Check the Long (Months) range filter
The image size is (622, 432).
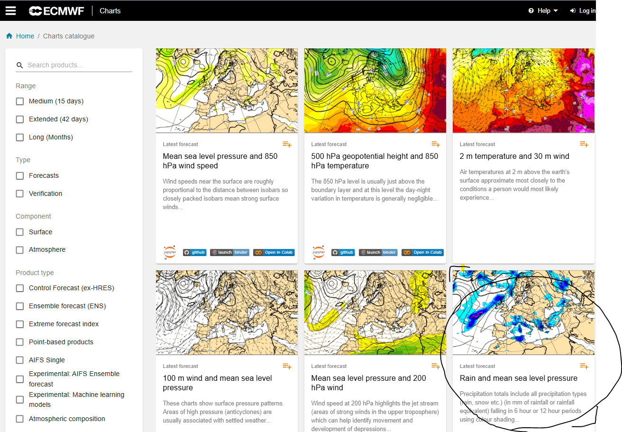coord(20,138)
